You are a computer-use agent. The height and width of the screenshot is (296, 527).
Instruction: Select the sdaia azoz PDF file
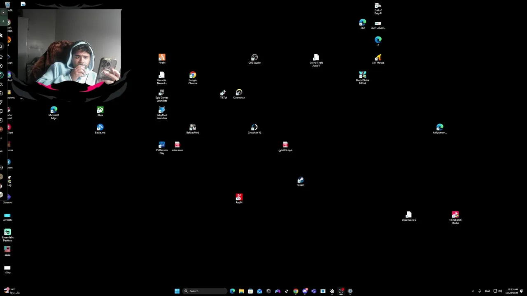pos(177,147)
